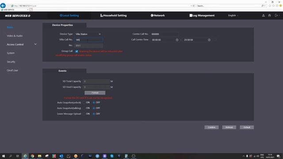This screenshot has height=159, width=283.
Task: Click the browser search magnifier icon
Action: (x=262, y=6)
